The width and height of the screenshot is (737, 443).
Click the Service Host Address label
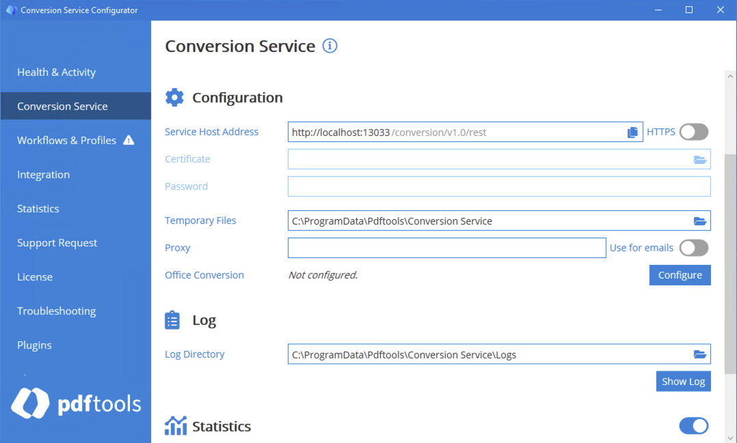tap(211, 132)
